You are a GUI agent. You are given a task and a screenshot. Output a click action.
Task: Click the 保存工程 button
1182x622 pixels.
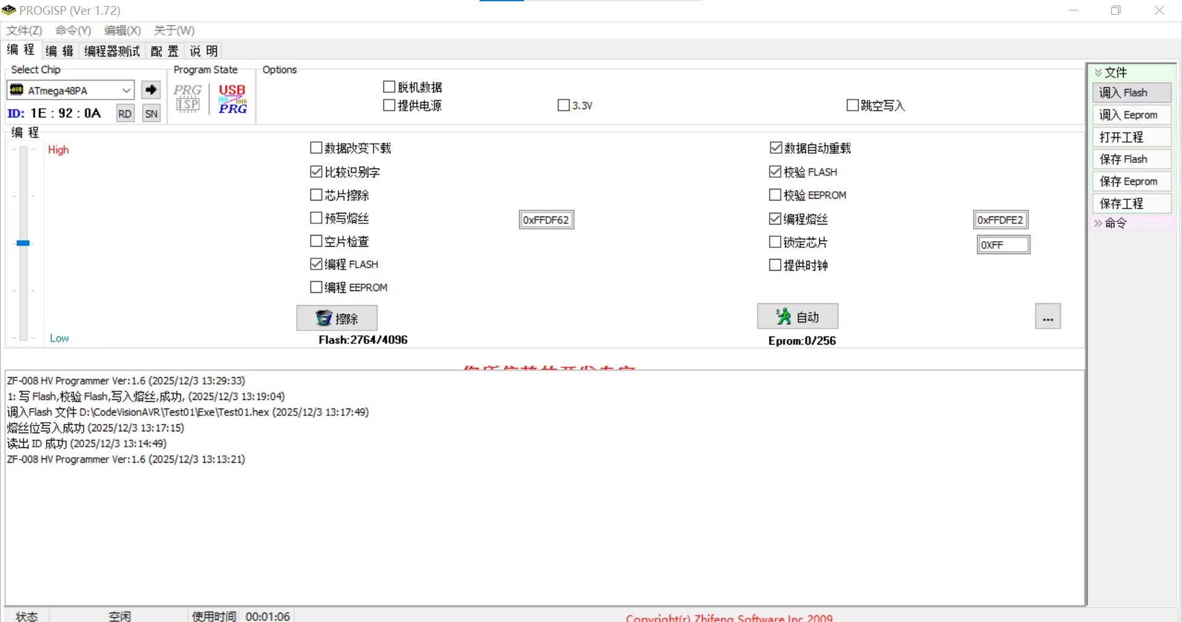click(1132, 204)
